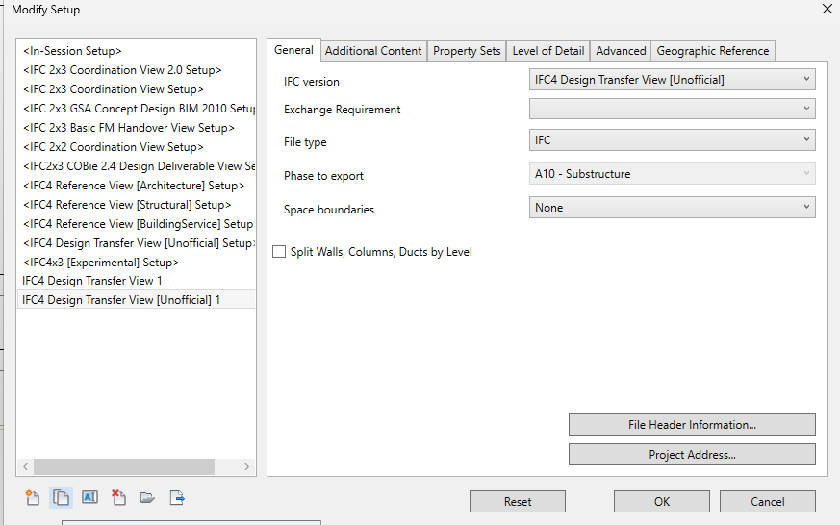
Task: Click the setup list scroll left arrow
Action: point(25,466)
